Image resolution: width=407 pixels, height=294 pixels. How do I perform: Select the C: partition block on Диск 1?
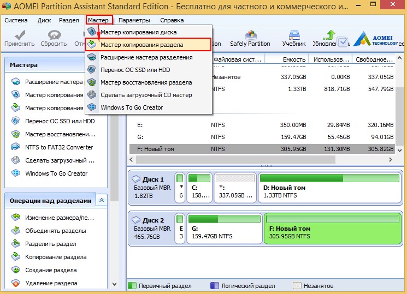pos(199,188)
